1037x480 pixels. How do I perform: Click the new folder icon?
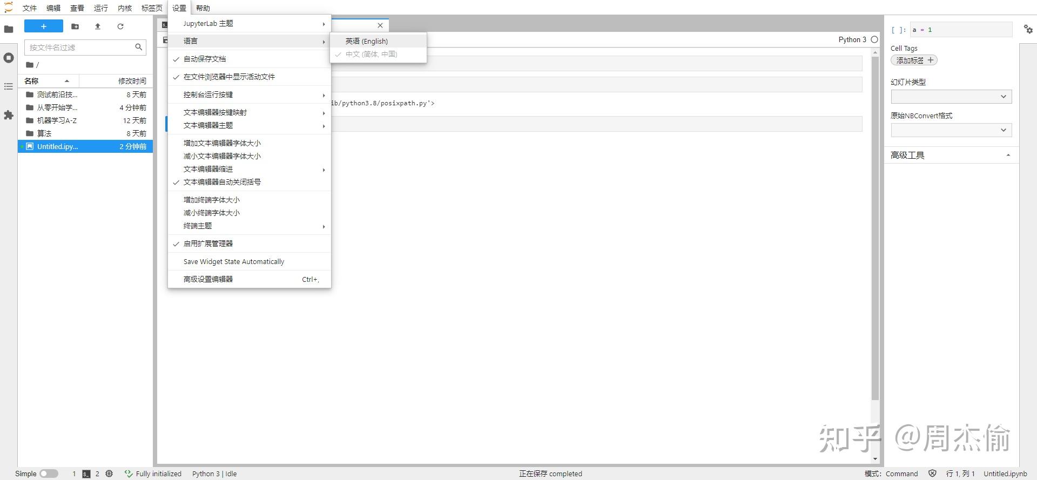coord(75,26)
